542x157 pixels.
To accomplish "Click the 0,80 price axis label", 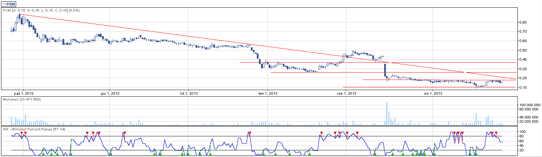I will [x=523, y=22].
